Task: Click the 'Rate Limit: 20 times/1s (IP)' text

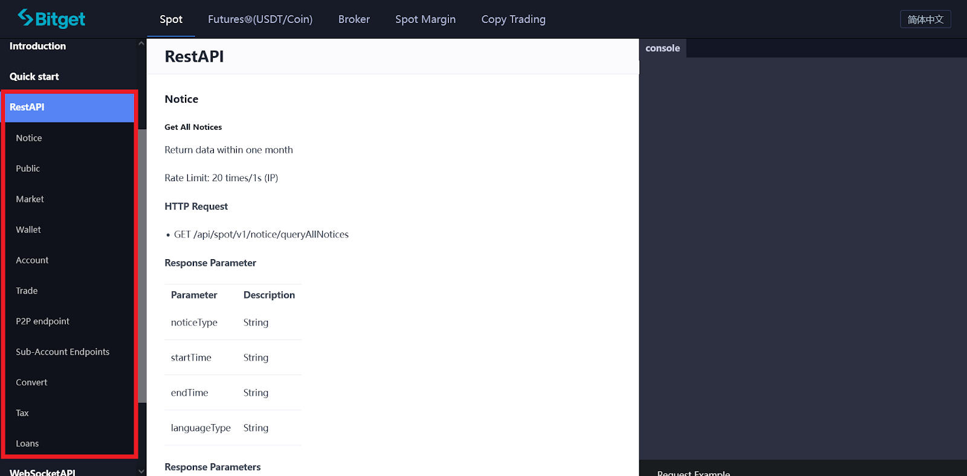Action: (x=221, y=178)
